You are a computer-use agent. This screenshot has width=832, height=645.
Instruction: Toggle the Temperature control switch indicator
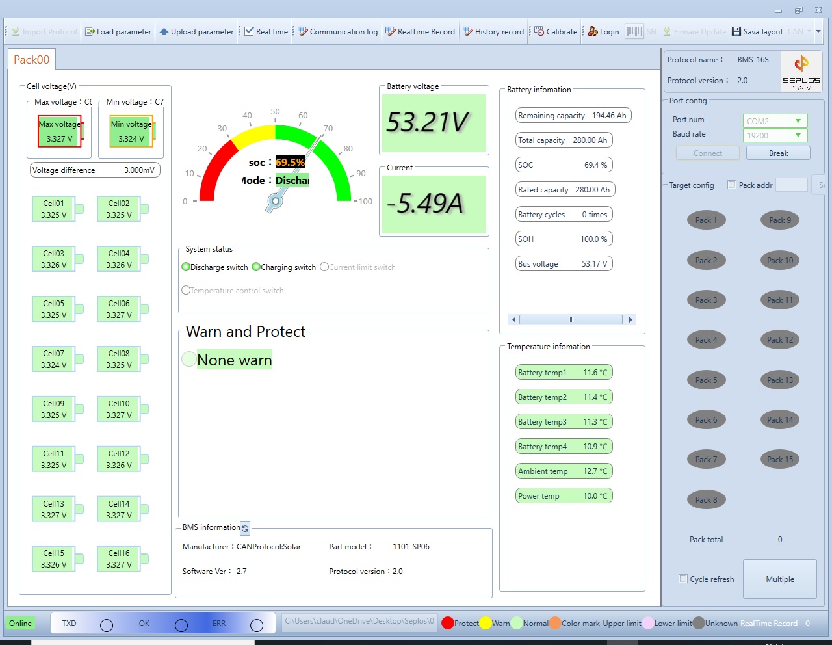click(x=186, y=290)
